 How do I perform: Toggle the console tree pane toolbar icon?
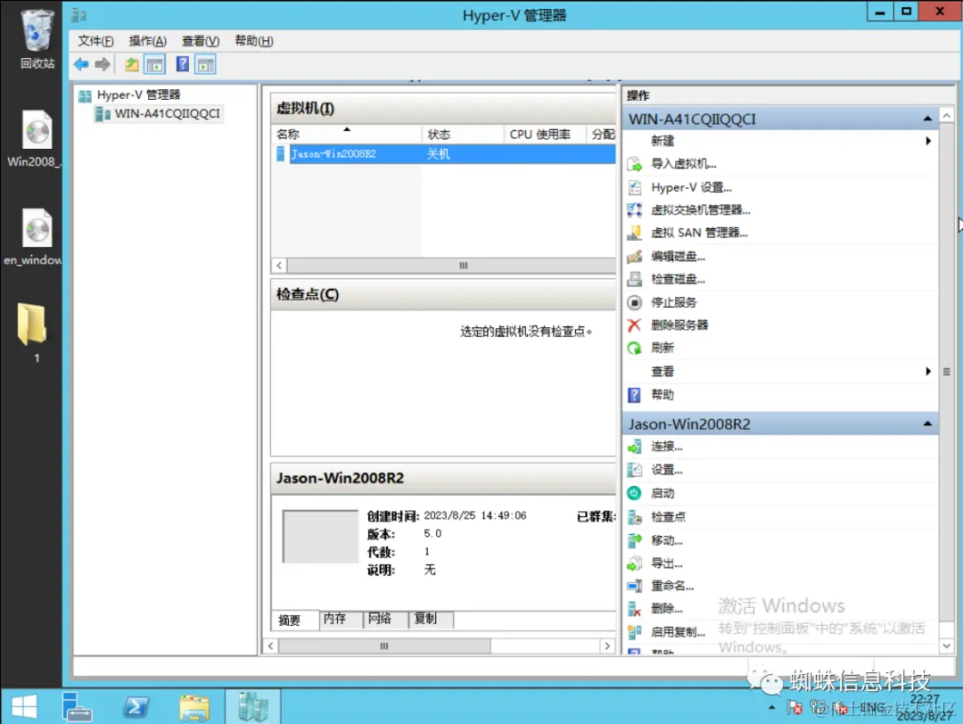click(155, 64)
